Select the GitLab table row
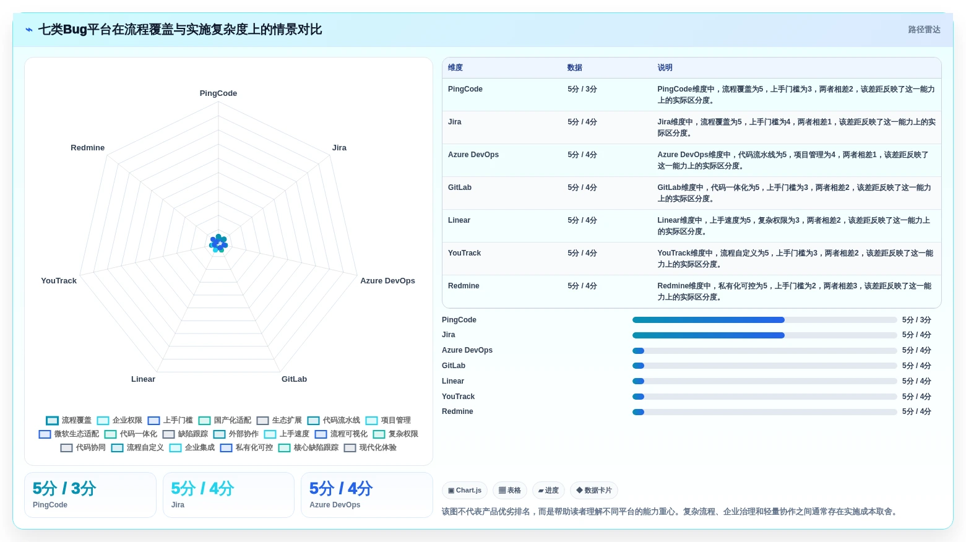The image size is (966, 542). pos(692,193)
